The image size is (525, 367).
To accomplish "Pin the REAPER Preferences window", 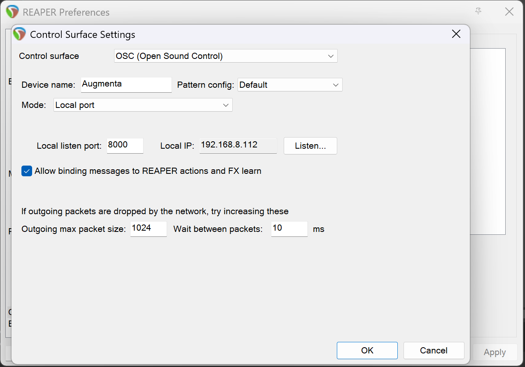I will [x=478, y=12].
